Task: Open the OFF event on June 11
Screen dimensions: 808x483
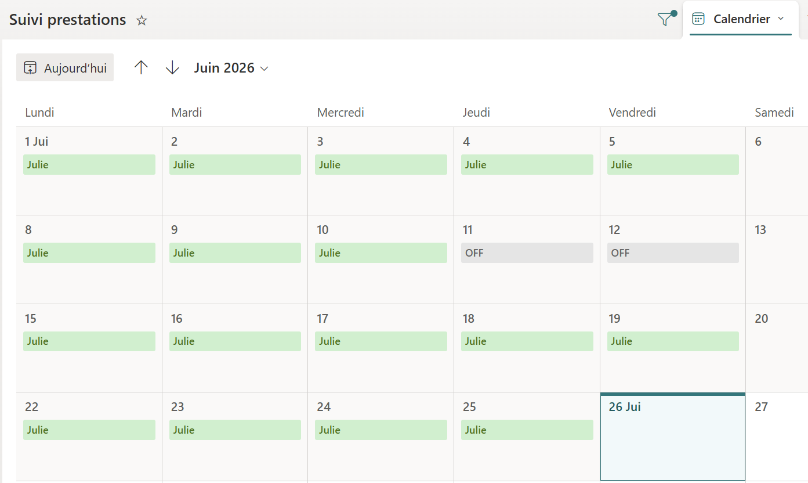Action: pyautogui.click(x=527, y=253)
